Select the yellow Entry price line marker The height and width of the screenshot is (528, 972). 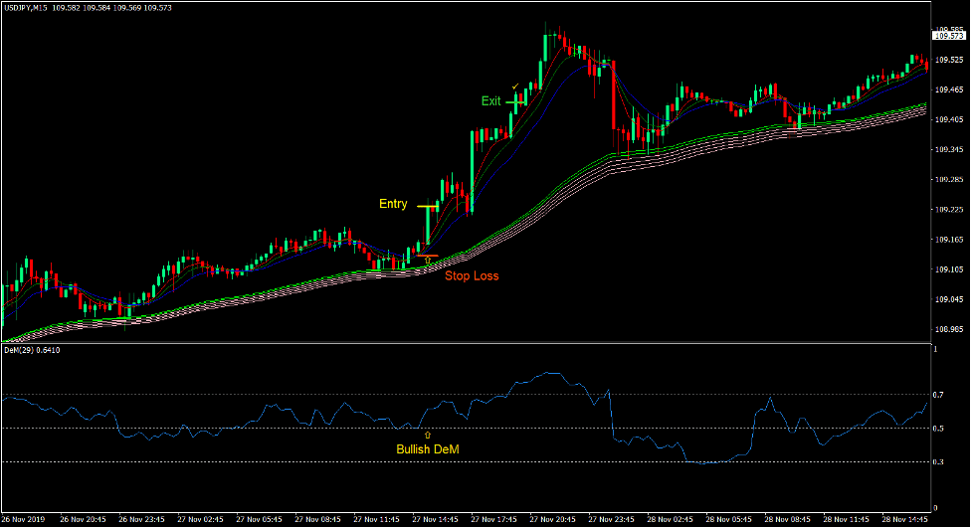(427, 206)
